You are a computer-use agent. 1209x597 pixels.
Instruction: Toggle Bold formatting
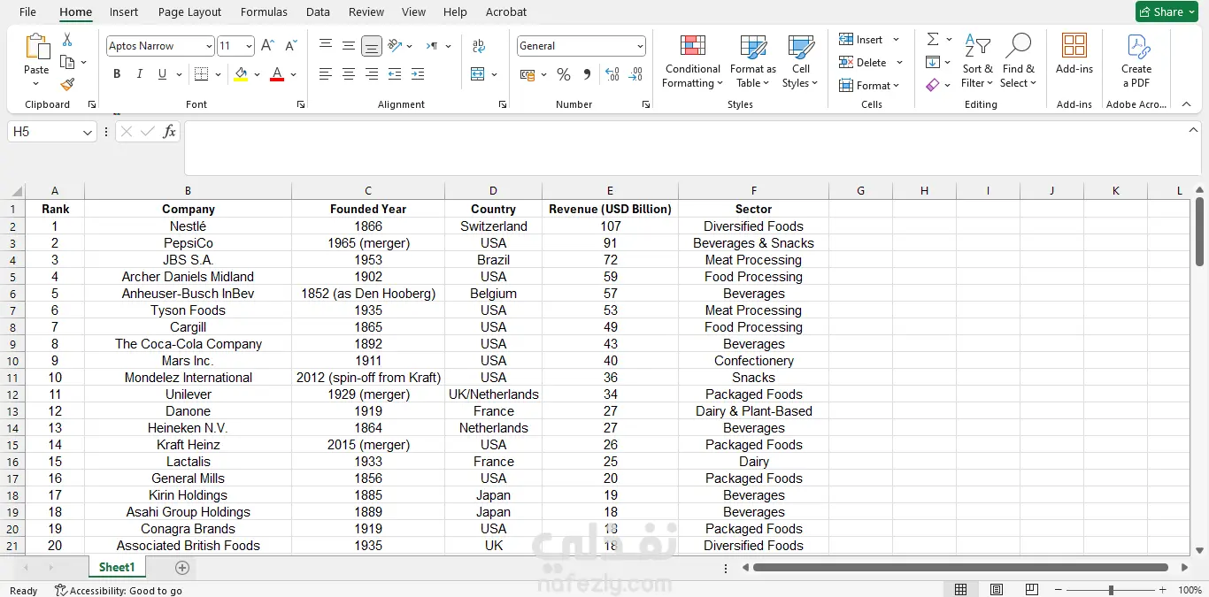[117, 74]
